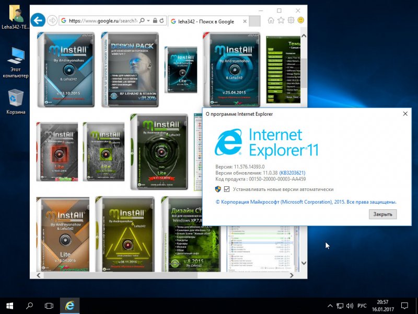This screenshot has height=314, width=418.
Task: Open the software list screenshot thumbnail
Action: coord(263,248)
